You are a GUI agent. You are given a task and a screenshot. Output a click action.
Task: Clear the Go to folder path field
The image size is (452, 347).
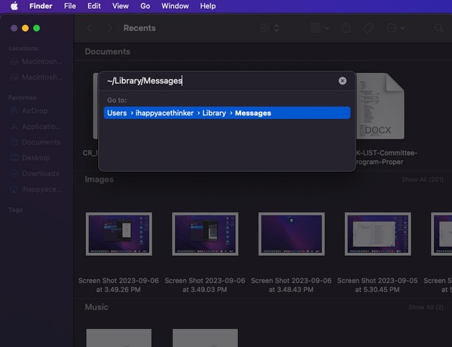[342, 81]
